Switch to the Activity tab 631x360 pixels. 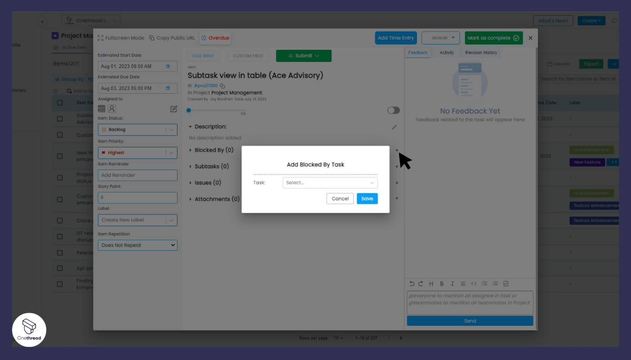click(x=446, y=53)
